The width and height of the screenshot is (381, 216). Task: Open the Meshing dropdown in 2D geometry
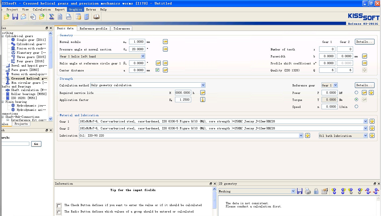coord(257,191)
